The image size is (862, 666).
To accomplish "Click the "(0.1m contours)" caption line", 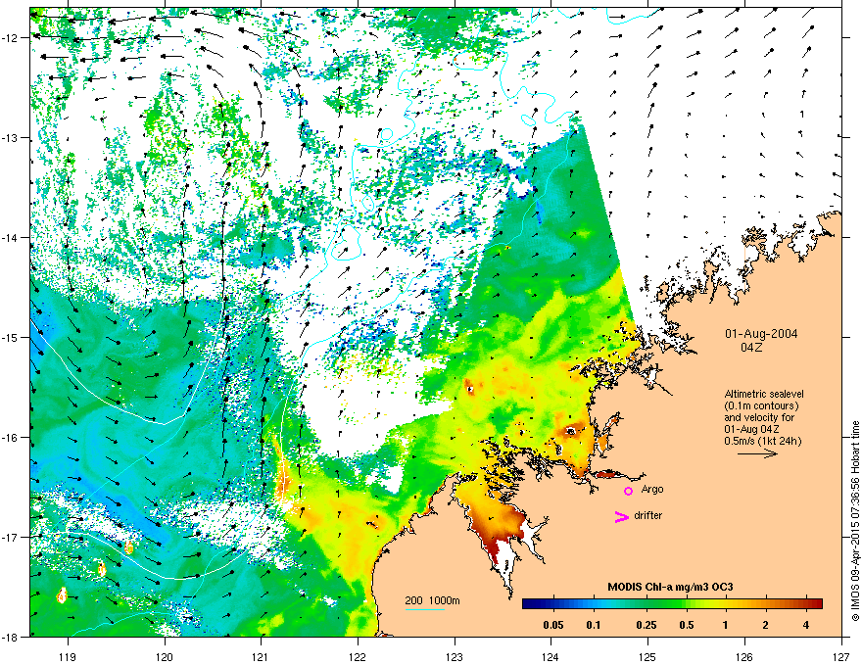I will 761,406.
